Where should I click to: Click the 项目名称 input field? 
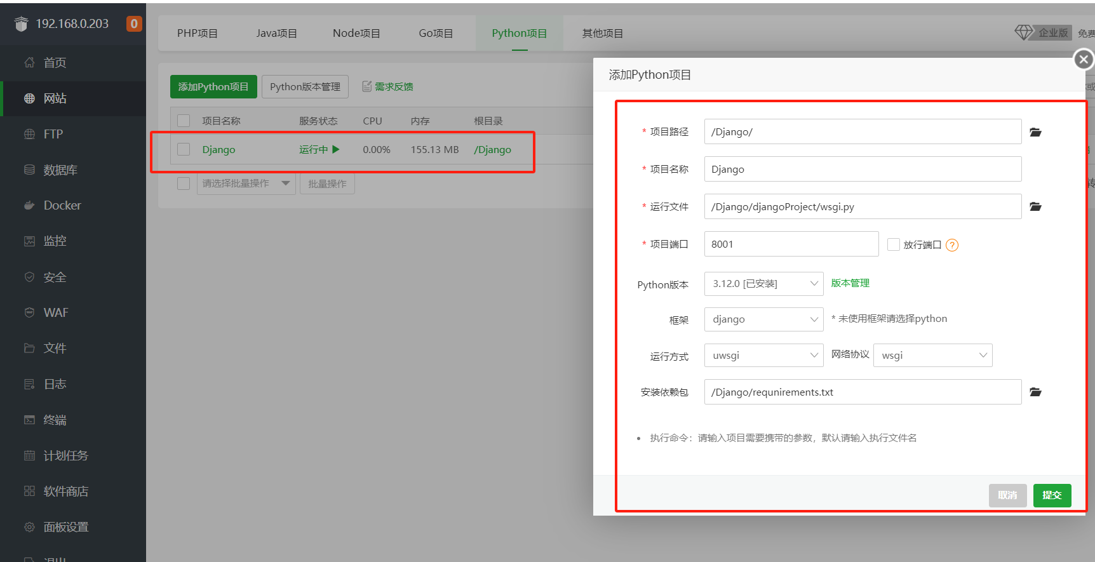coord(863,169)
